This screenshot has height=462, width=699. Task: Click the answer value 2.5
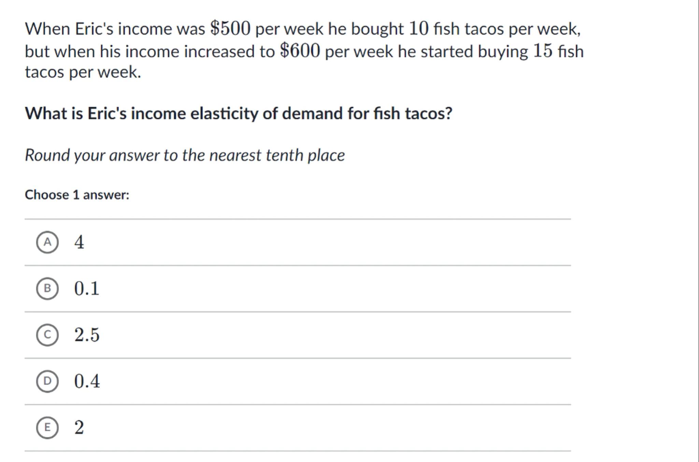click(87, 335)
